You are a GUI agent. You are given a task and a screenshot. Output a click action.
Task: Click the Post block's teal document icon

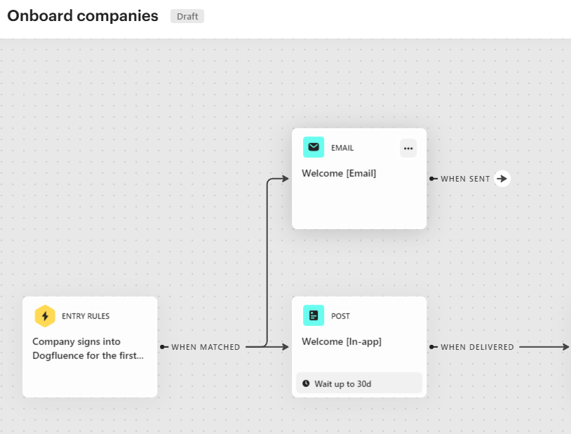pos(314,316)
